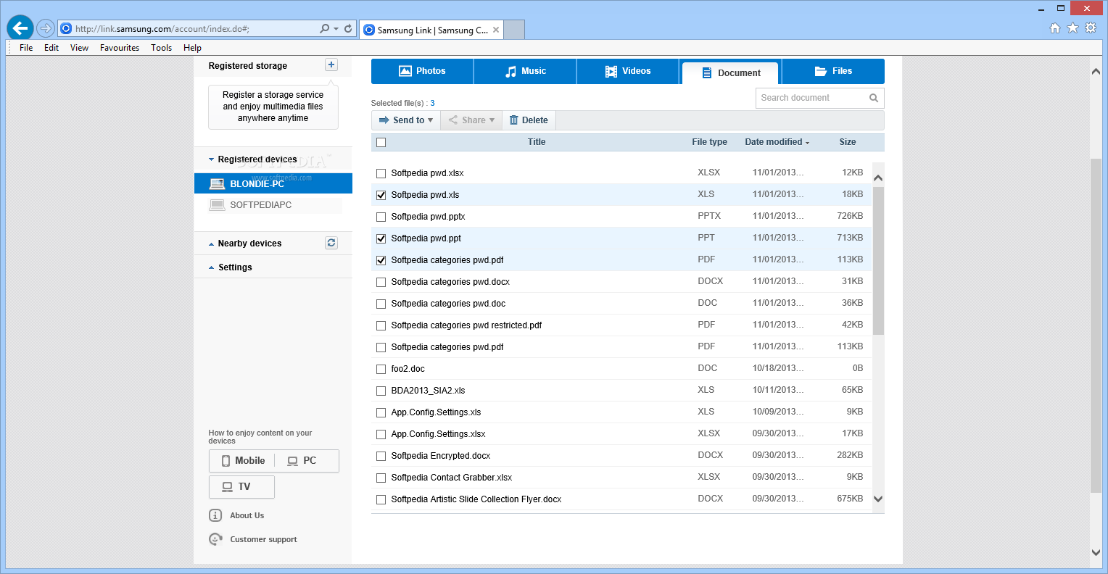Image resolution: width=1108 pixels, height=574 pixels.
Task: Switch to the Videos tab
Action: tap(628, 71)
